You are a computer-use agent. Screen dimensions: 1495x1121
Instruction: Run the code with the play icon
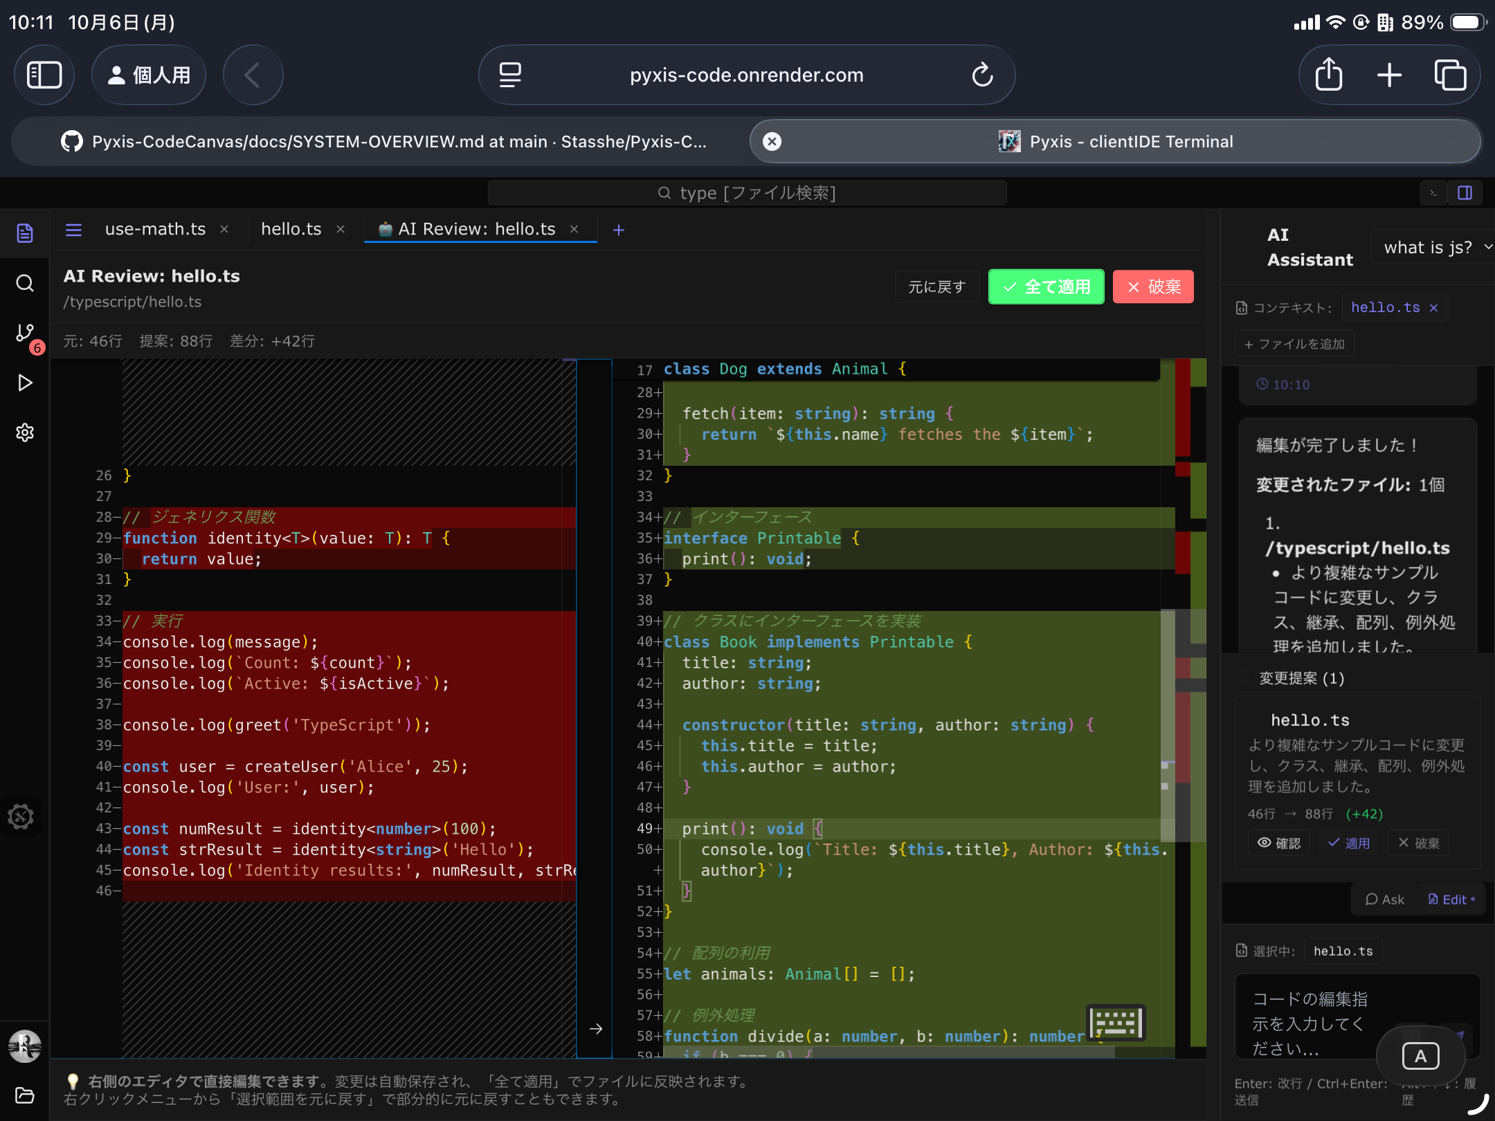coord(25,382)
